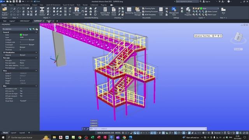Click the Windows taskbar search box
249x140 pixels.
coord(28,137)
